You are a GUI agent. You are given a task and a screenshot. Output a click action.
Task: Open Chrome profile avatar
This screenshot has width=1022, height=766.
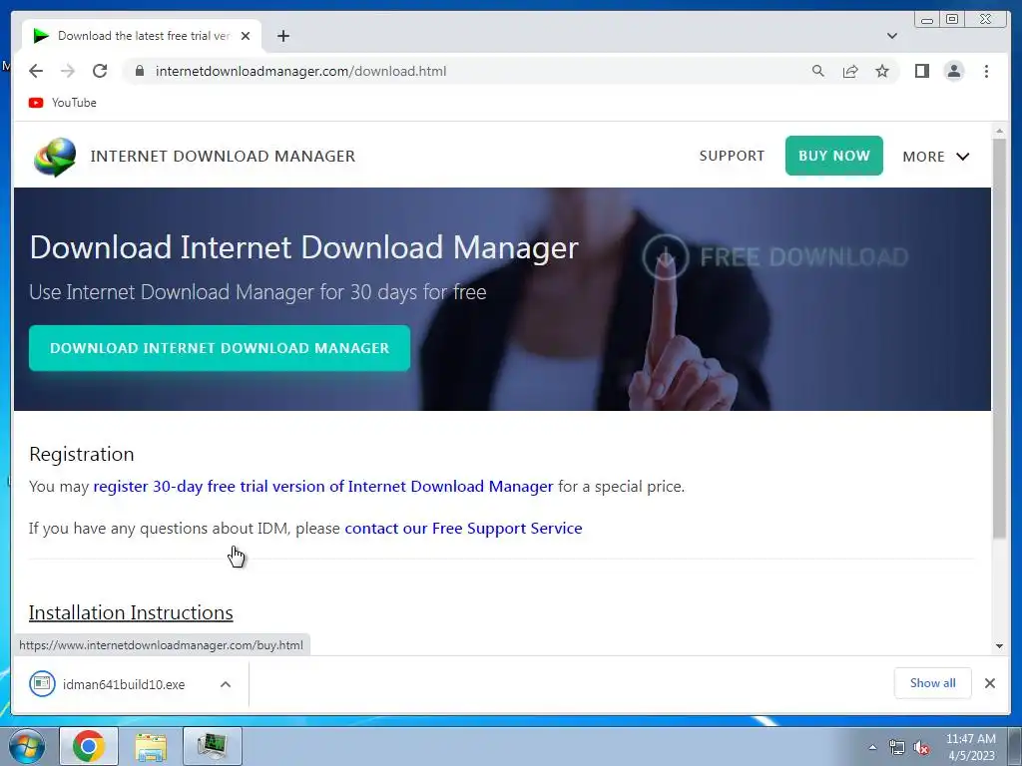pyautogui.click(x=954, y=71)
